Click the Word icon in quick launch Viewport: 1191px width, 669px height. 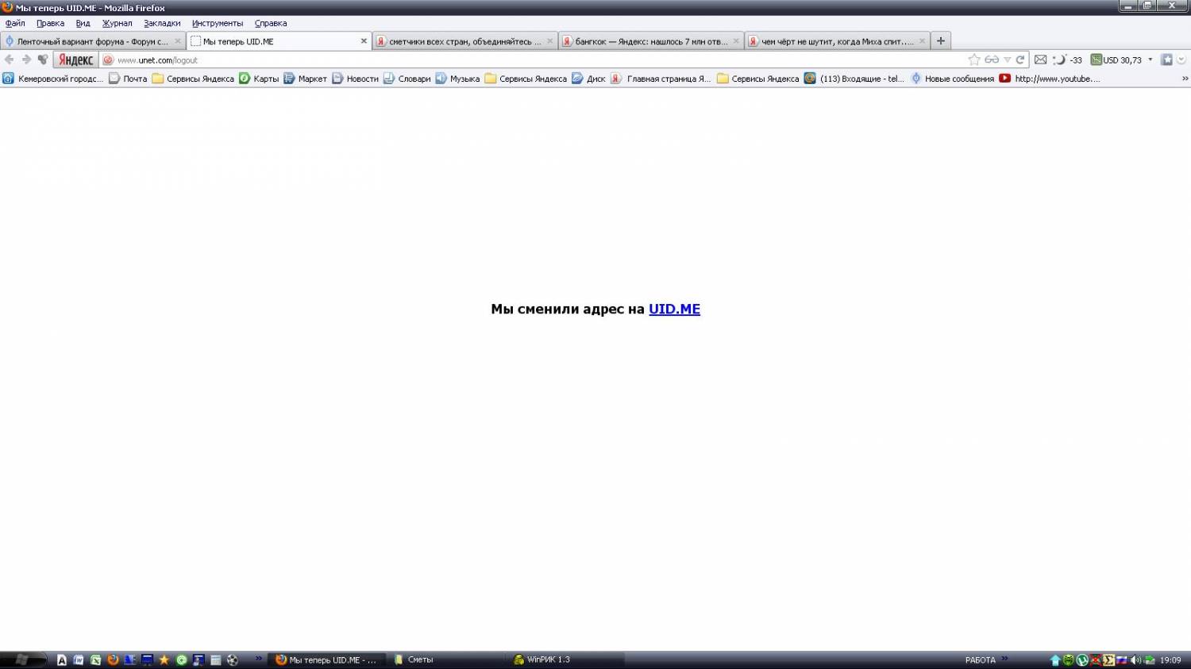[79, 659]
